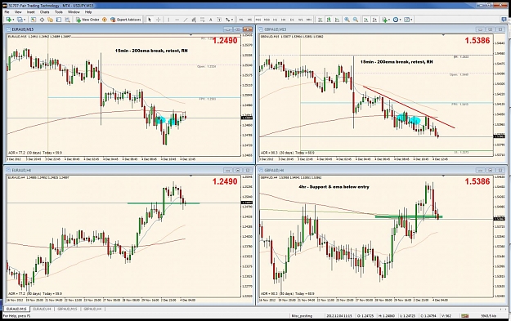
Task: Open the Profiles toolbar icon
Action: 20,20
